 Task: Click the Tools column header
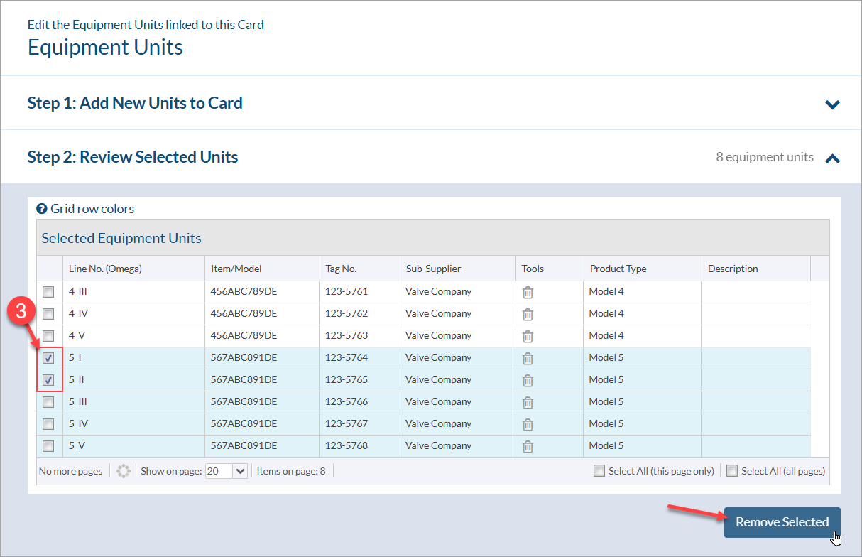[x=550, y=269]
